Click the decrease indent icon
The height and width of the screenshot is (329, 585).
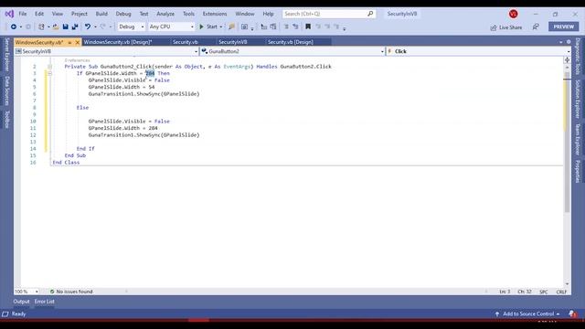[x=264, y=27]
